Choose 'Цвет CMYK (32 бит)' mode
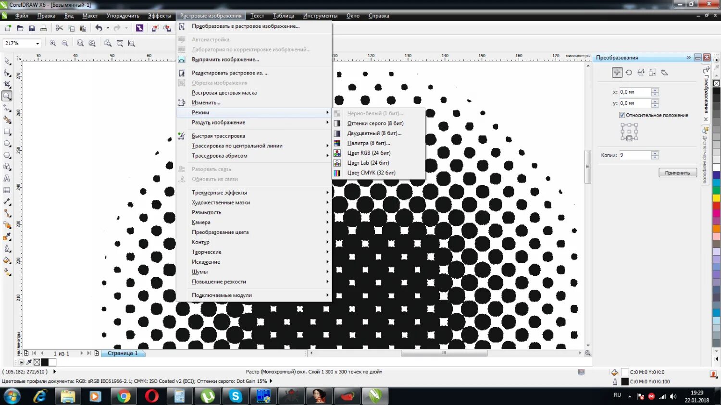The image size is (721, 405). click(x=378, y=173)
